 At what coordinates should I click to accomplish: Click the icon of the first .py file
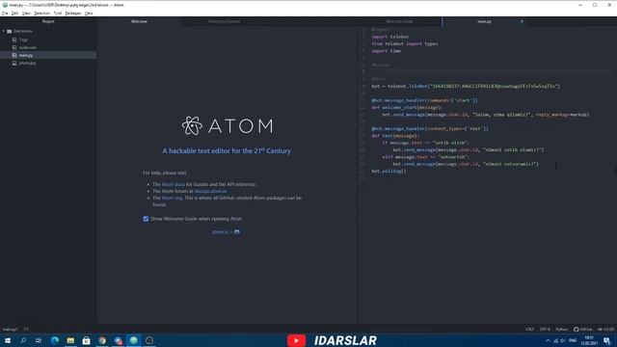[x=14, y=40]
